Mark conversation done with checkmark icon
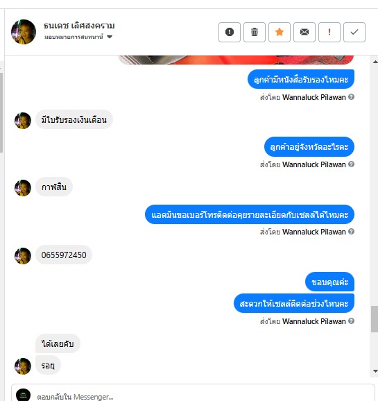 pyautogui.click(x=354, y=32)
